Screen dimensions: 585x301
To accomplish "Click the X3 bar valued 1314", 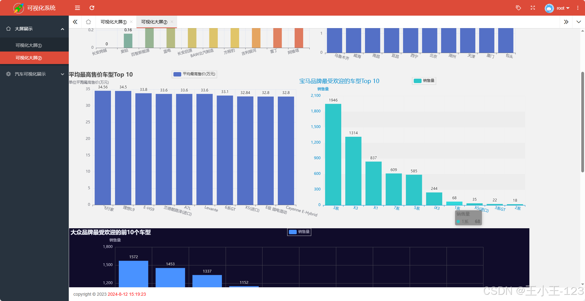I will pos(353,171).
